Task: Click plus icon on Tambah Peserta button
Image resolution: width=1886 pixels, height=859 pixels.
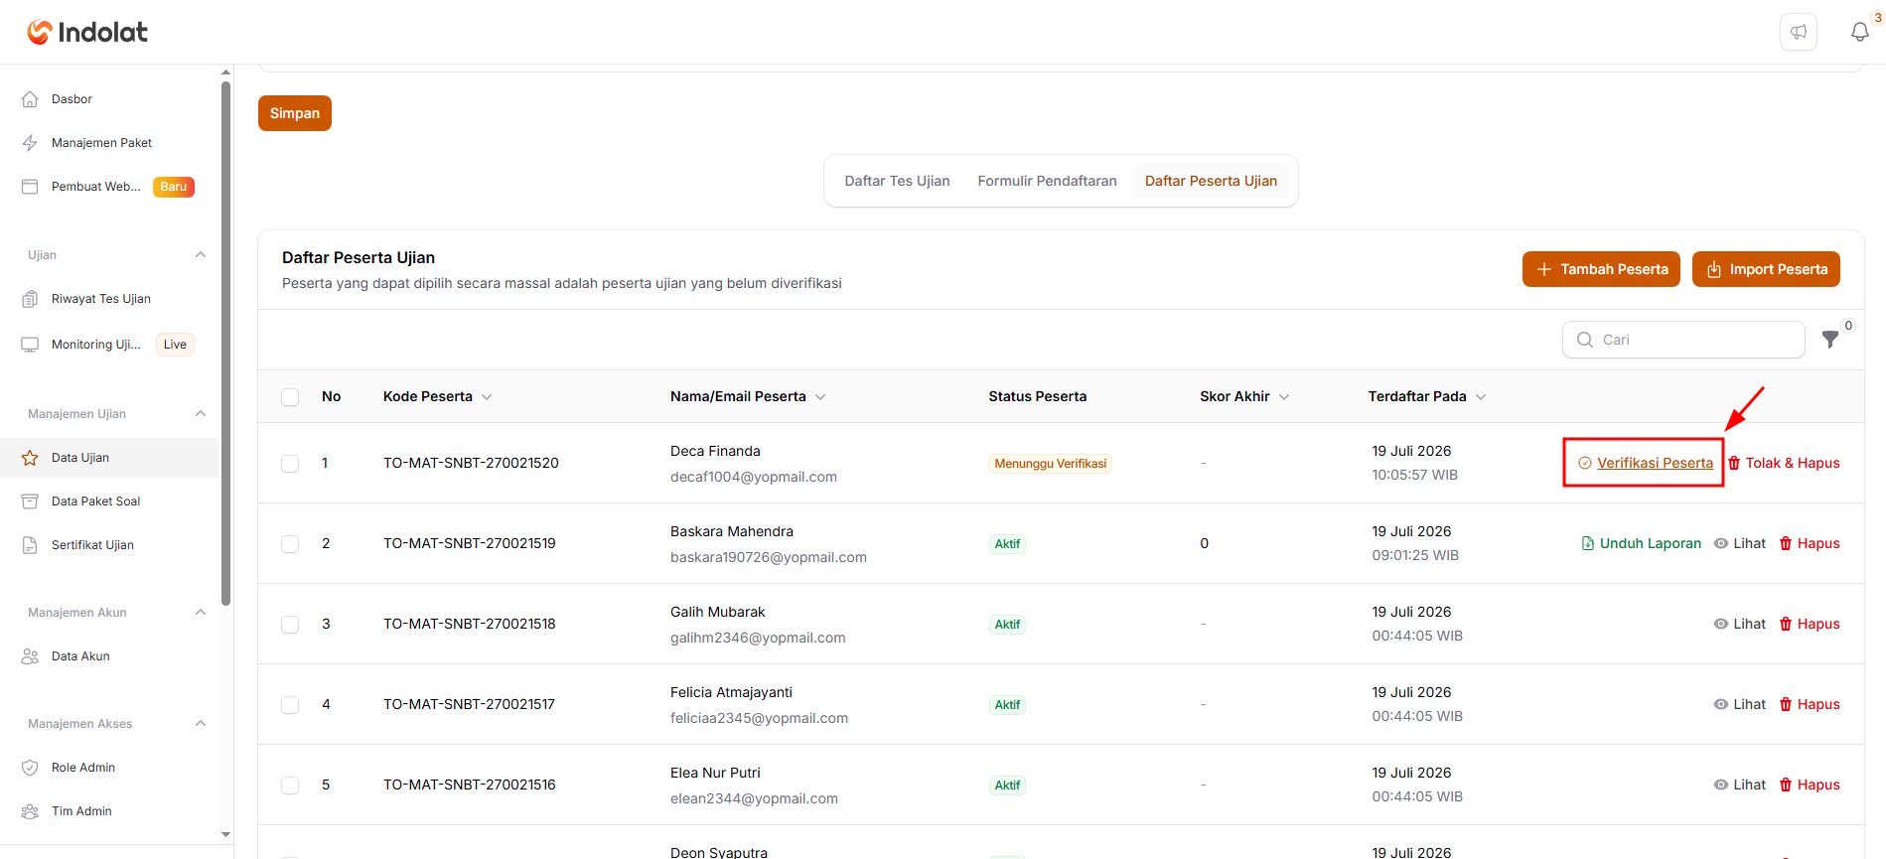Action: coord(1544,269)
